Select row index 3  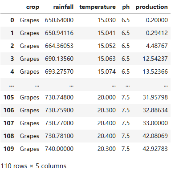pyautogui.click(x=12, y=59)
